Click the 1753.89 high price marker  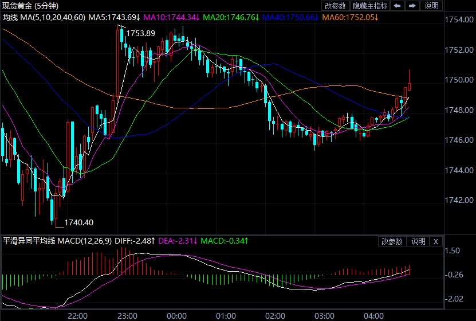[141, 33]
